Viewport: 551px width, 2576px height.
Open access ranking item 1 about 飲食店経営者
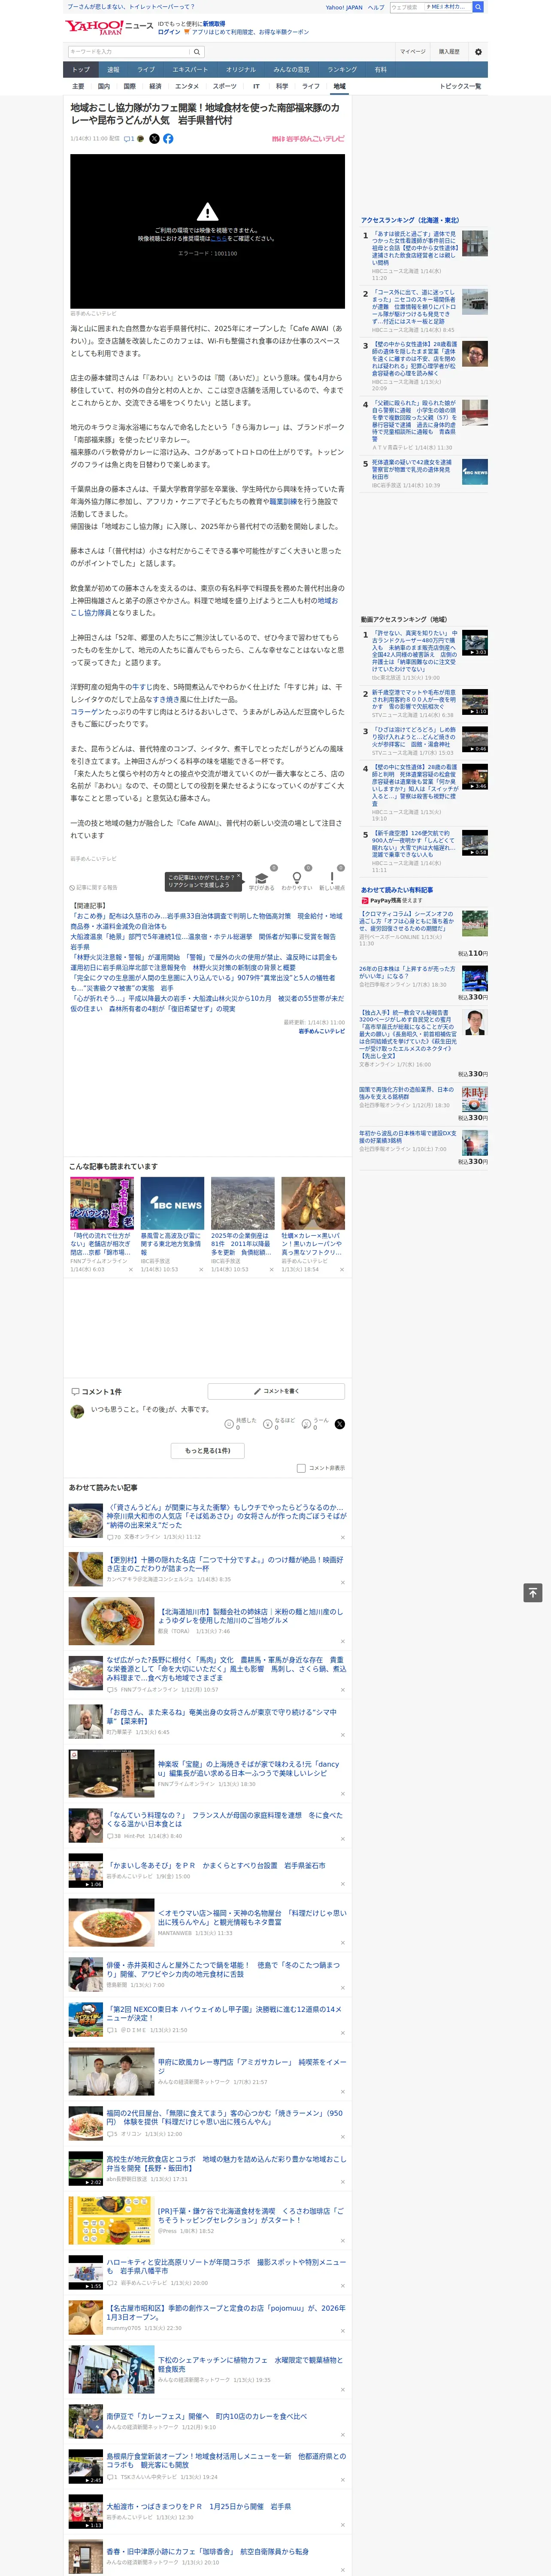click(x=414, y=248)
